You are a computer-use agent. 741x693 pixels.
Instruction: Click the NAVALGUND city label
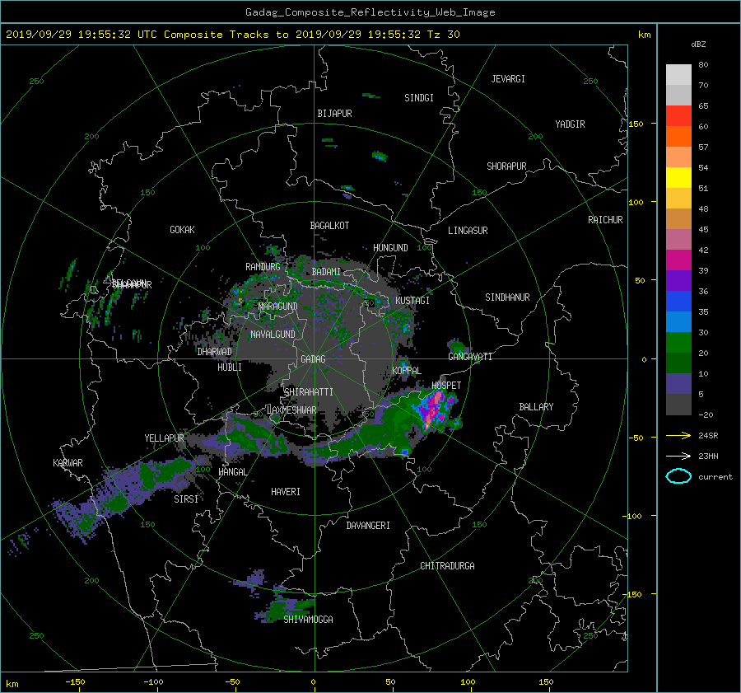pos(273,335)
